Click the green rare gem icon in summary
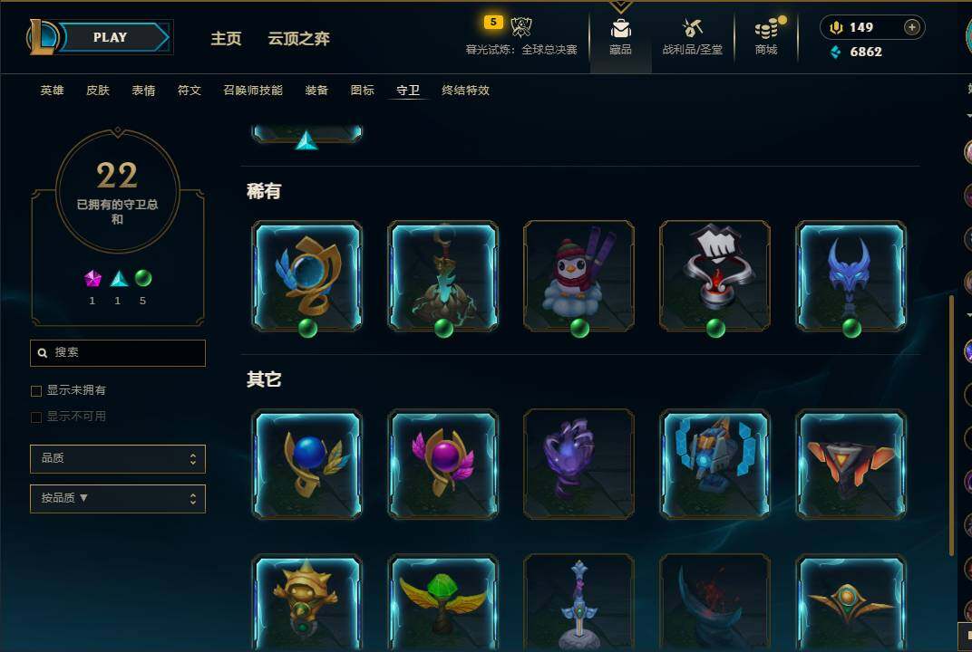Image resolution: width=972 pixels, height=652 pixels. point(143,279)
